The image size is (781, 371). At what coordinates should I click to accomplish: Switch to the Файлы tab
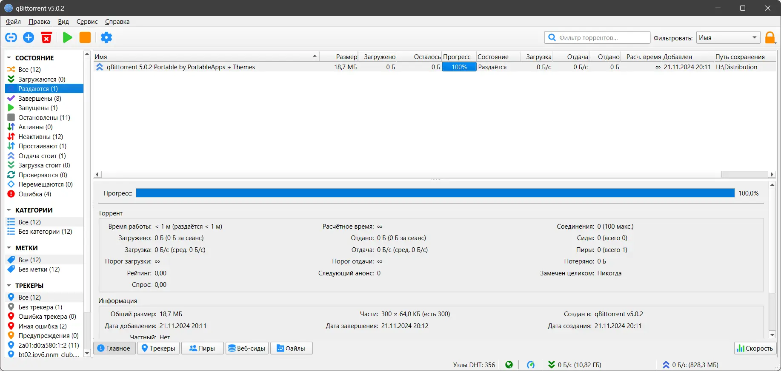[292, 348]
